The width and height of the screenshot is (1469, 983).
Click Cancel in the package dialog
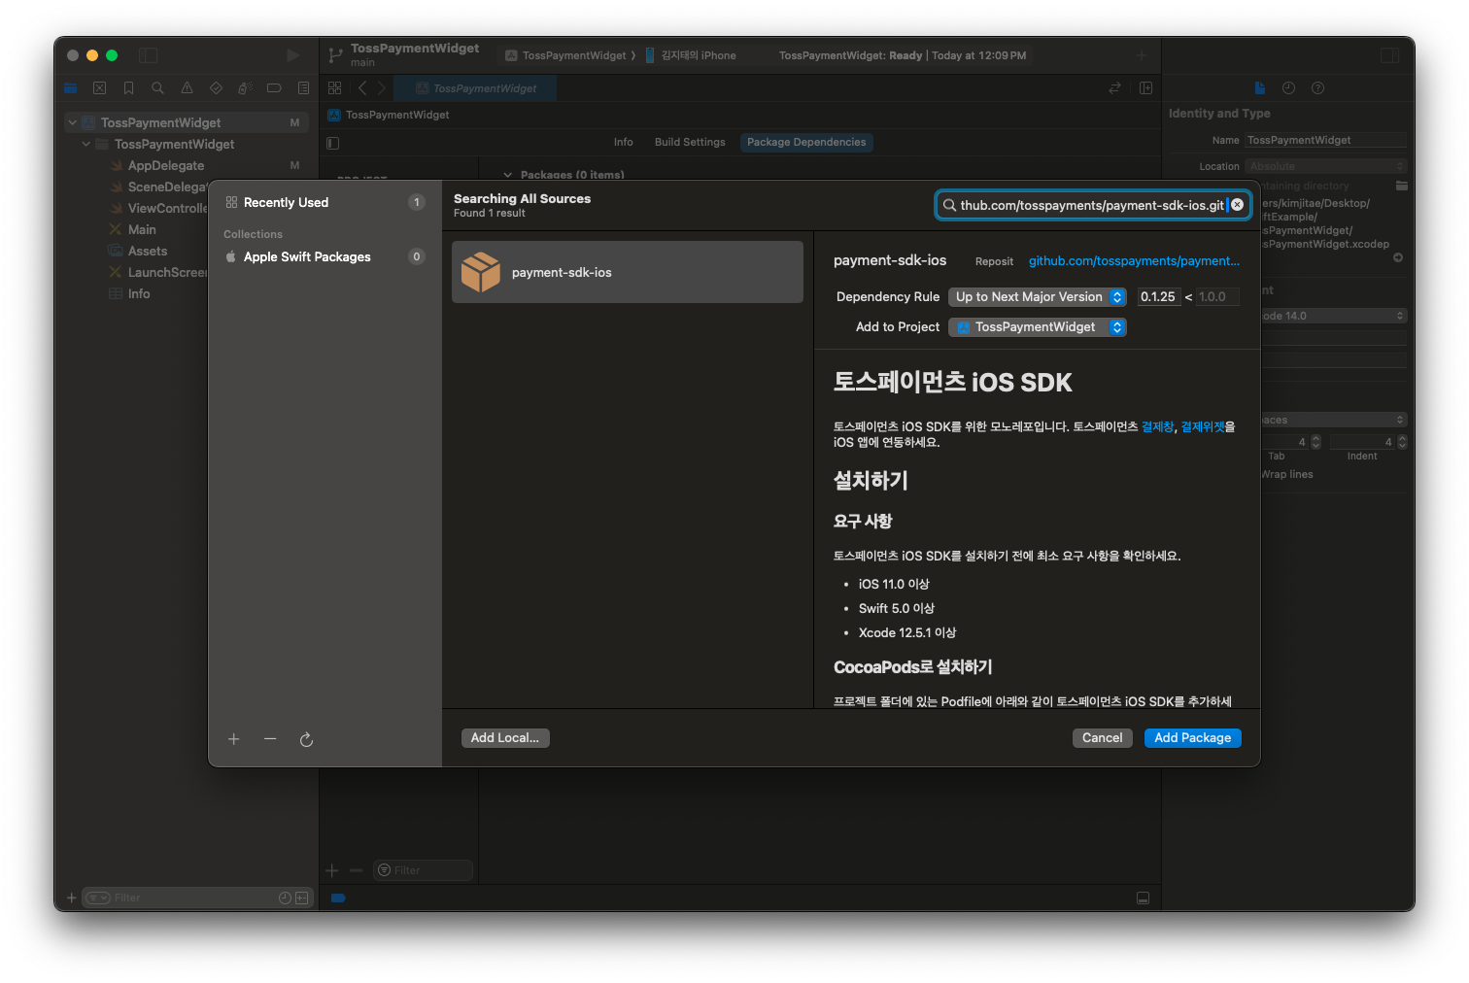point(1103,738)
